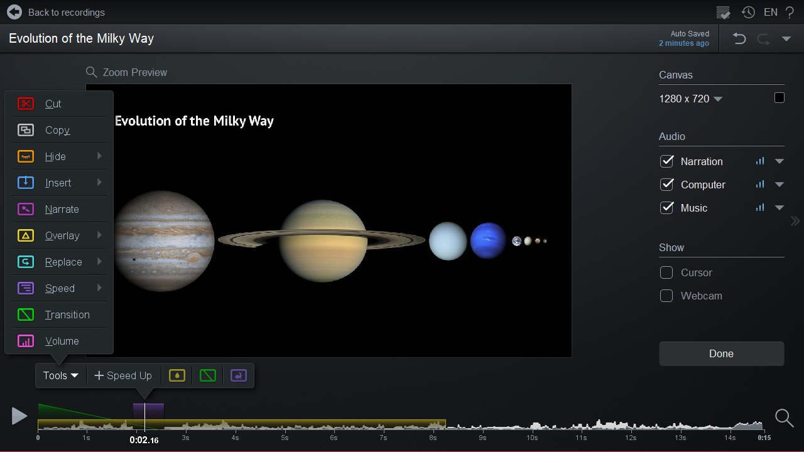804x452 pixels.
Task: Open version history with the clock icon
Action: (747, 12)
